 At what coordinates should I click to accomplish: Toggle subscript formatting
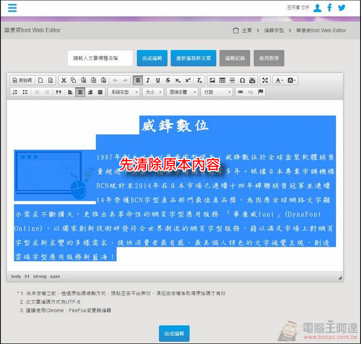[178, 80]
